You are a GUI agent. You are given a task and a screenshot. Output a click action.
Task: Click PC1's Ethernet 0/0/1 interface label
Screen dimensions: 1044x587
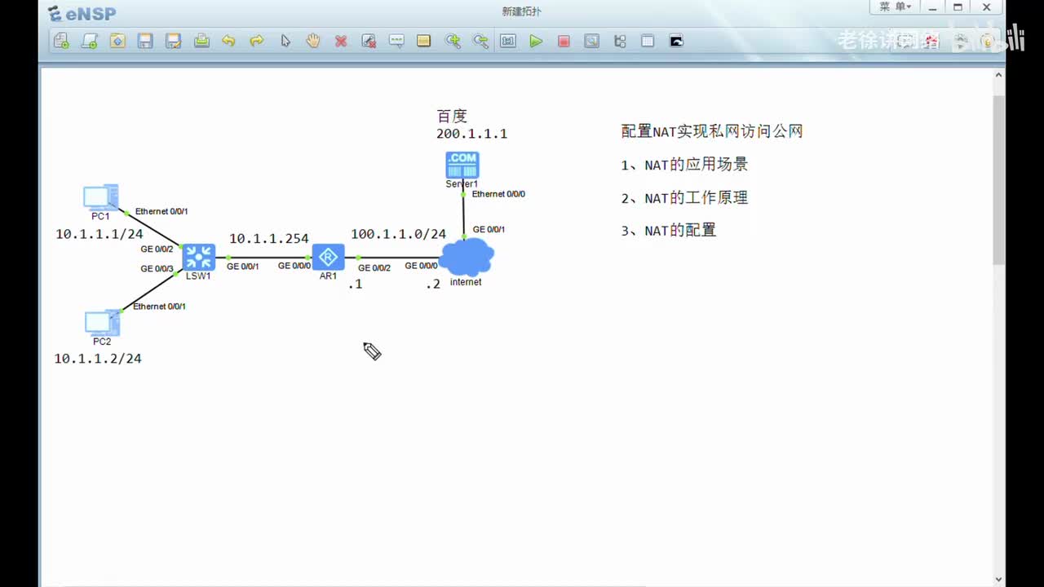tap(161, 211)
